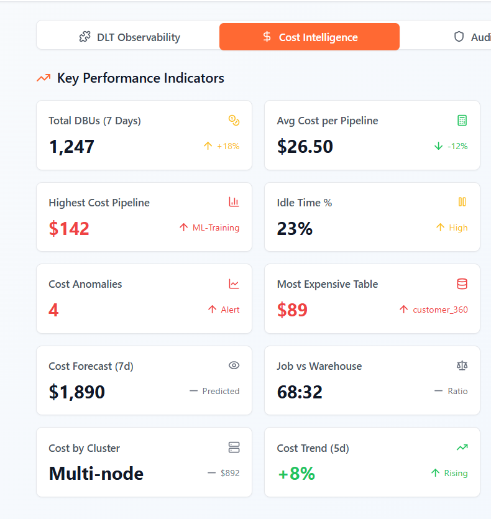
Task: Click the workflow icon in DLT Observability tab
Action: point(83,37)
